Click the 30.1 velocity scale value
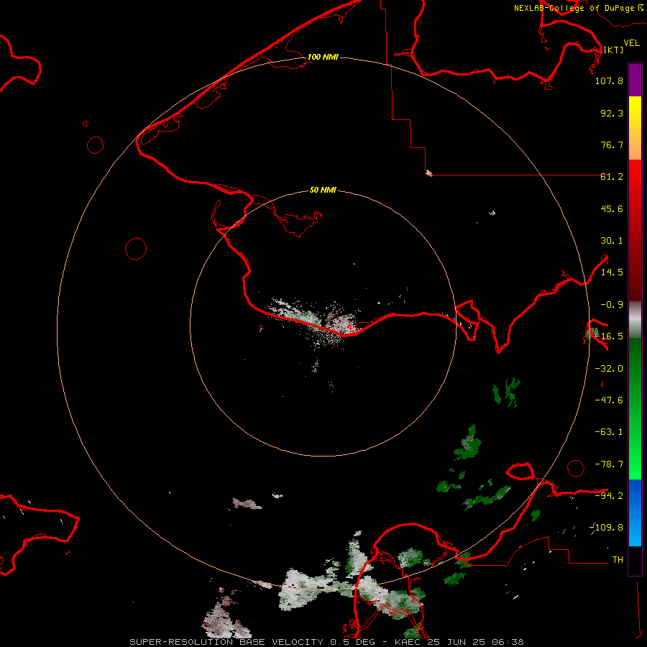This screenshot has height=647, width=647. pyautogui.click(x=612, y=241)
